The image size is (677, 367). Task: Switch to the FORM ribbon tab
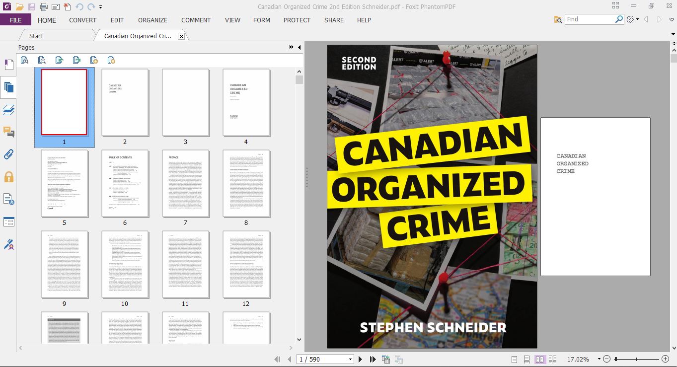[x=262, y=20]
